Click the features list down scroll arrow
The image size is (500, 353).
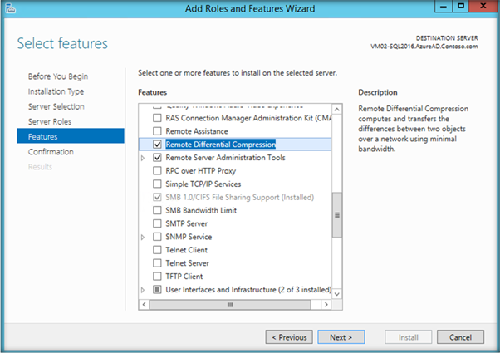337,292
